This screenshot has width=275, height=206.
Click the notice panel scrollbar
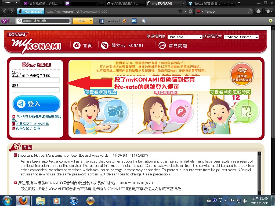[259, 173]
